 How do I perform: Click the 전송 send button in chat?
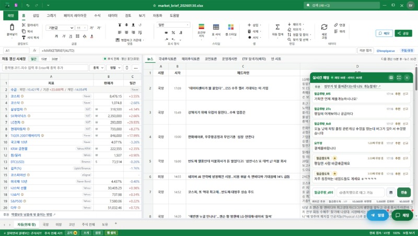[x=403, y=192]
